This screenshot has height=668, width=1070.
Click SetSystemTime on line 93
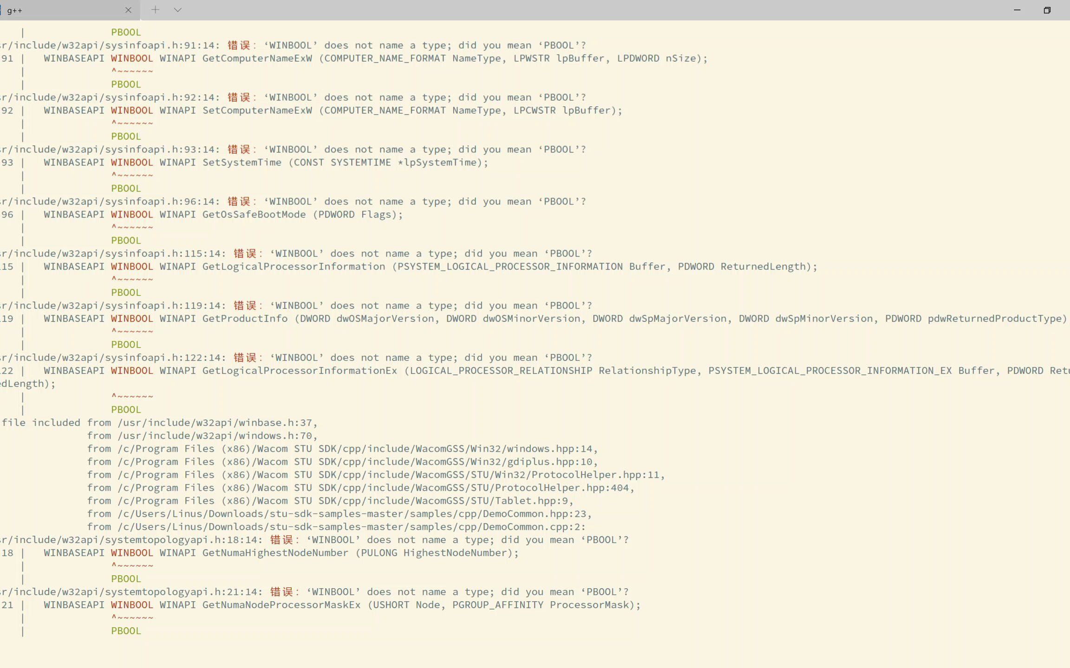point(242,162)
